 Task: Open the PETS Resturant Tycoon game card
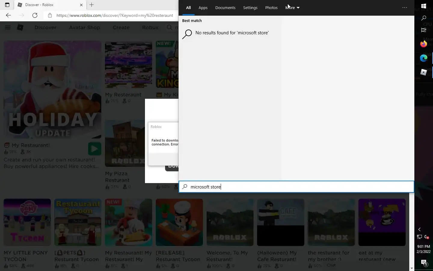pyautogui.click(x=78, y=233)
